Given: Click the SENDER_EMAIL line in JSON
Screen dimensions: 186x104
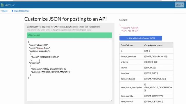Looking at the screenshot, I should [45, 57].
